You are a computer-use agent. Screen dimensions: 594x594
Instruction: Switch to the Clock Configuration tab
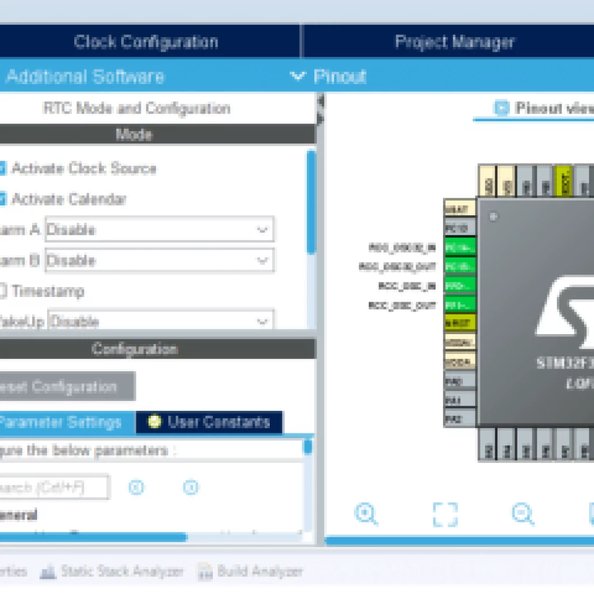tap(146, 42)
